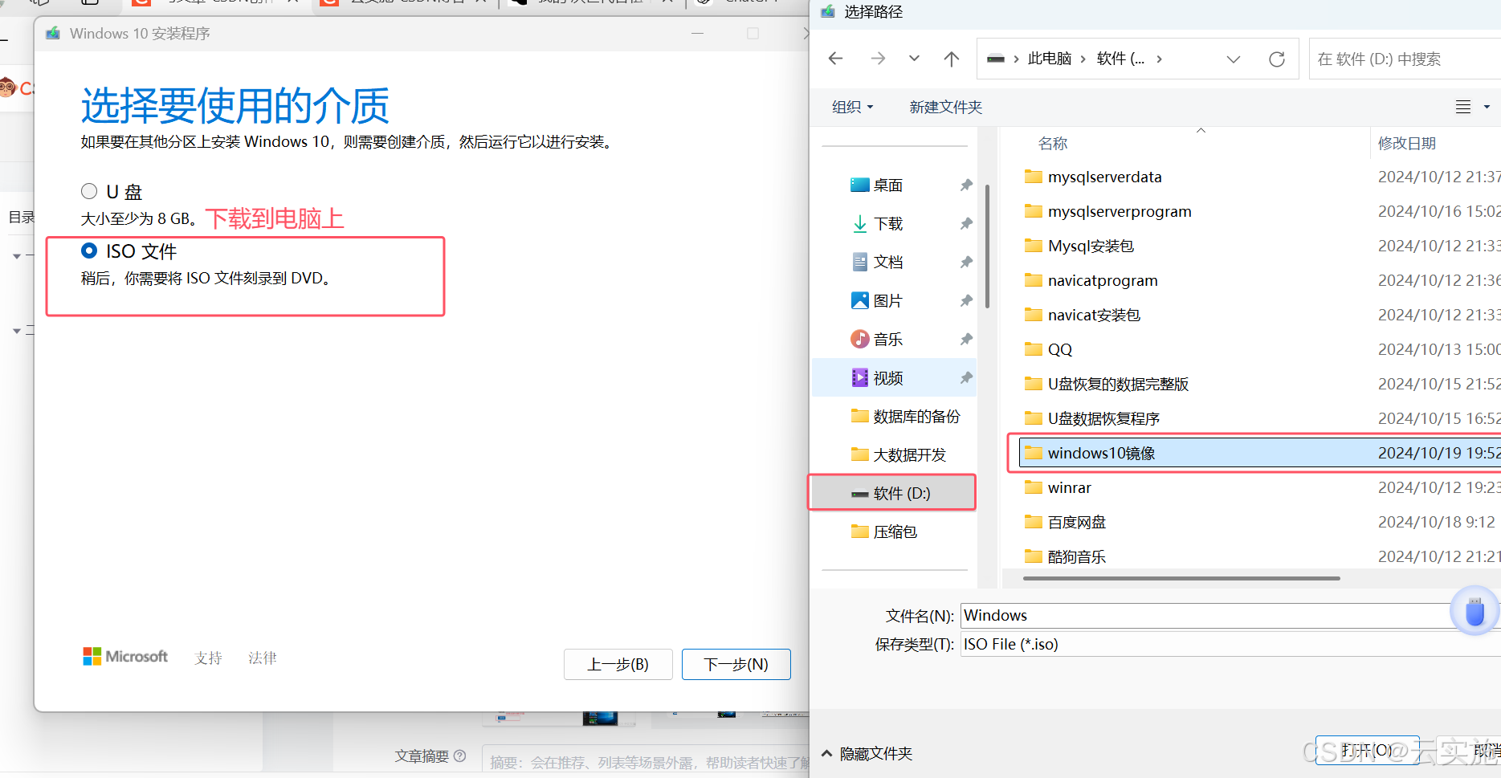1501x778 pixels.
Task: Unpin 视频 using its pin icon
Action: click(x=966, y=377)
